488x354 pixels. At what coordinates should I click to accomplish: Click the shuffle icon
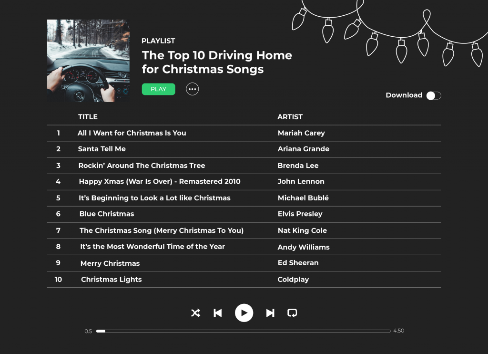coord(195,313)
